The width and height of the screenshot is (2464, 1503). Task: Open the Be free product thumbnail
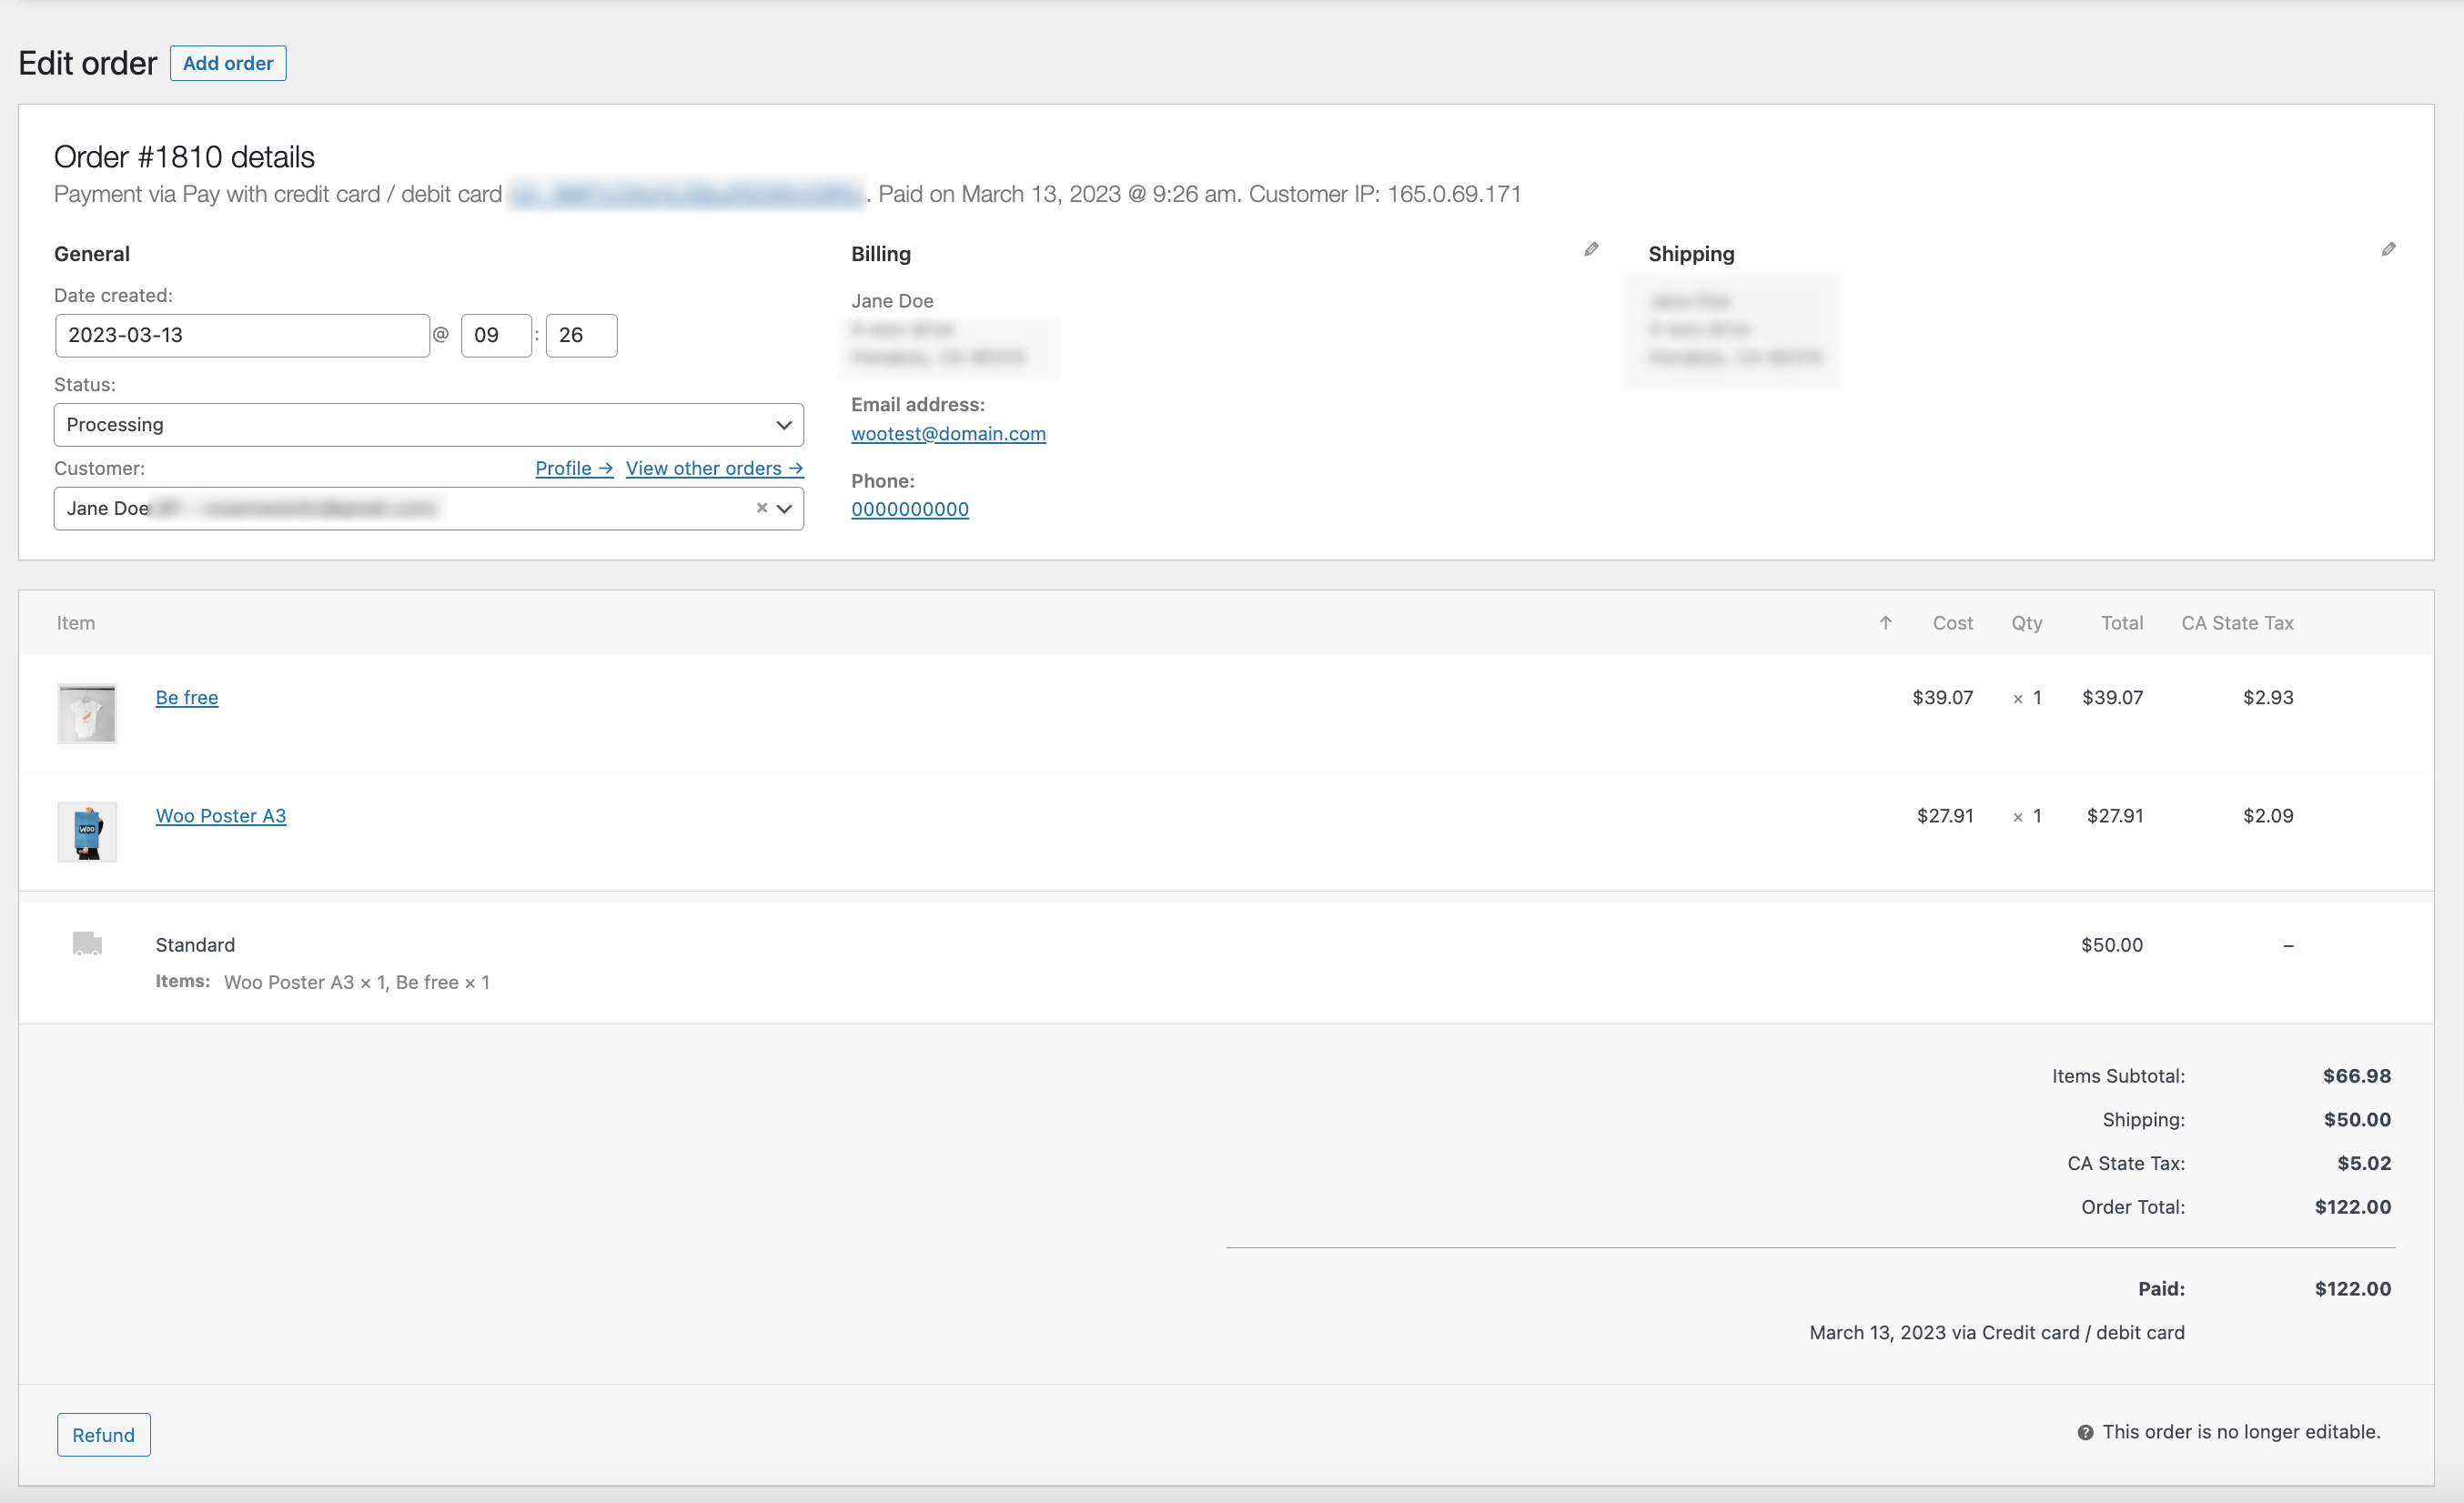pos(87,713)
